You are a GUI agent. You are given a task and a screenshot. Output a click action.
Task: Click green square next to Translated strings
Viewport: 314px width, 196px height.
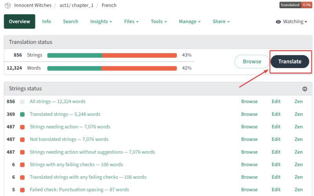tap(22, 114)
